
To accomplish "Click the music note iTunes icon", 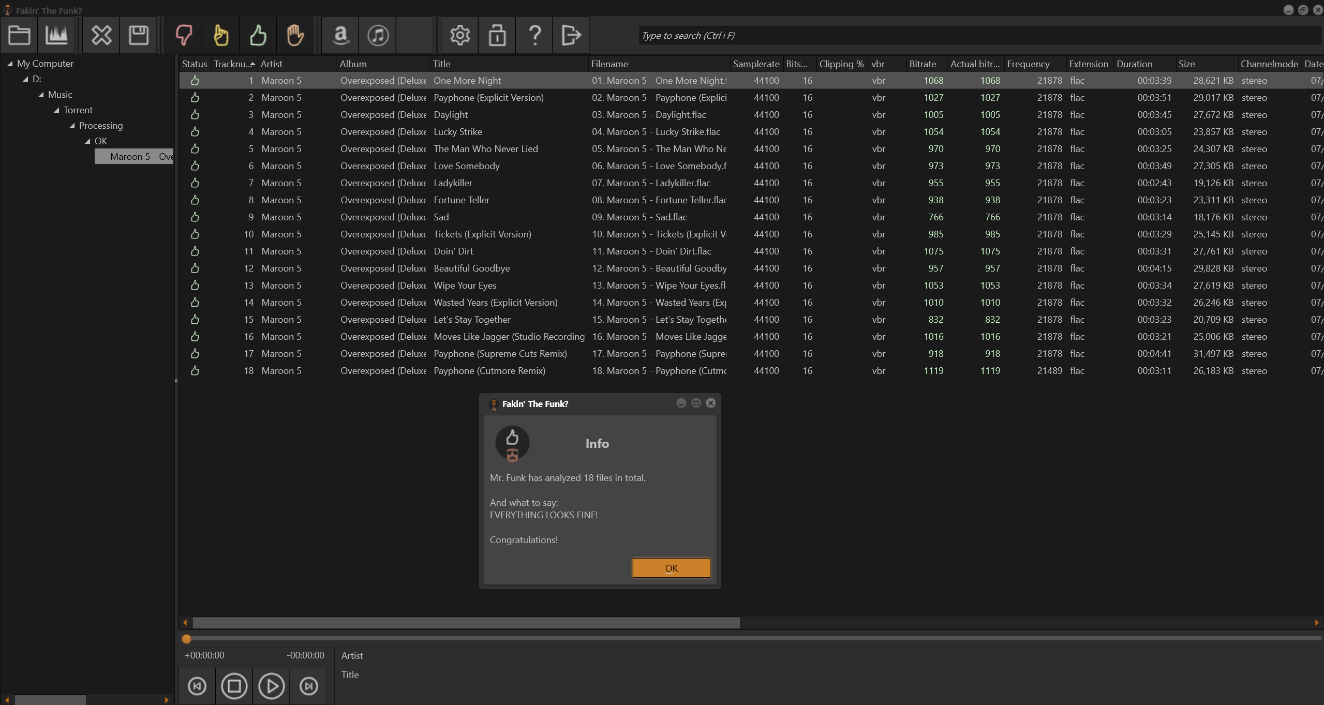I will tap(378, 35).
